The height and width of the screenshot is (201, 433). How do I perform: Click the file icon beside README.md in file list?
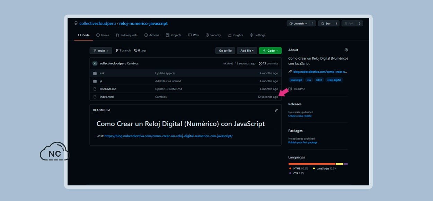(95, 89)
